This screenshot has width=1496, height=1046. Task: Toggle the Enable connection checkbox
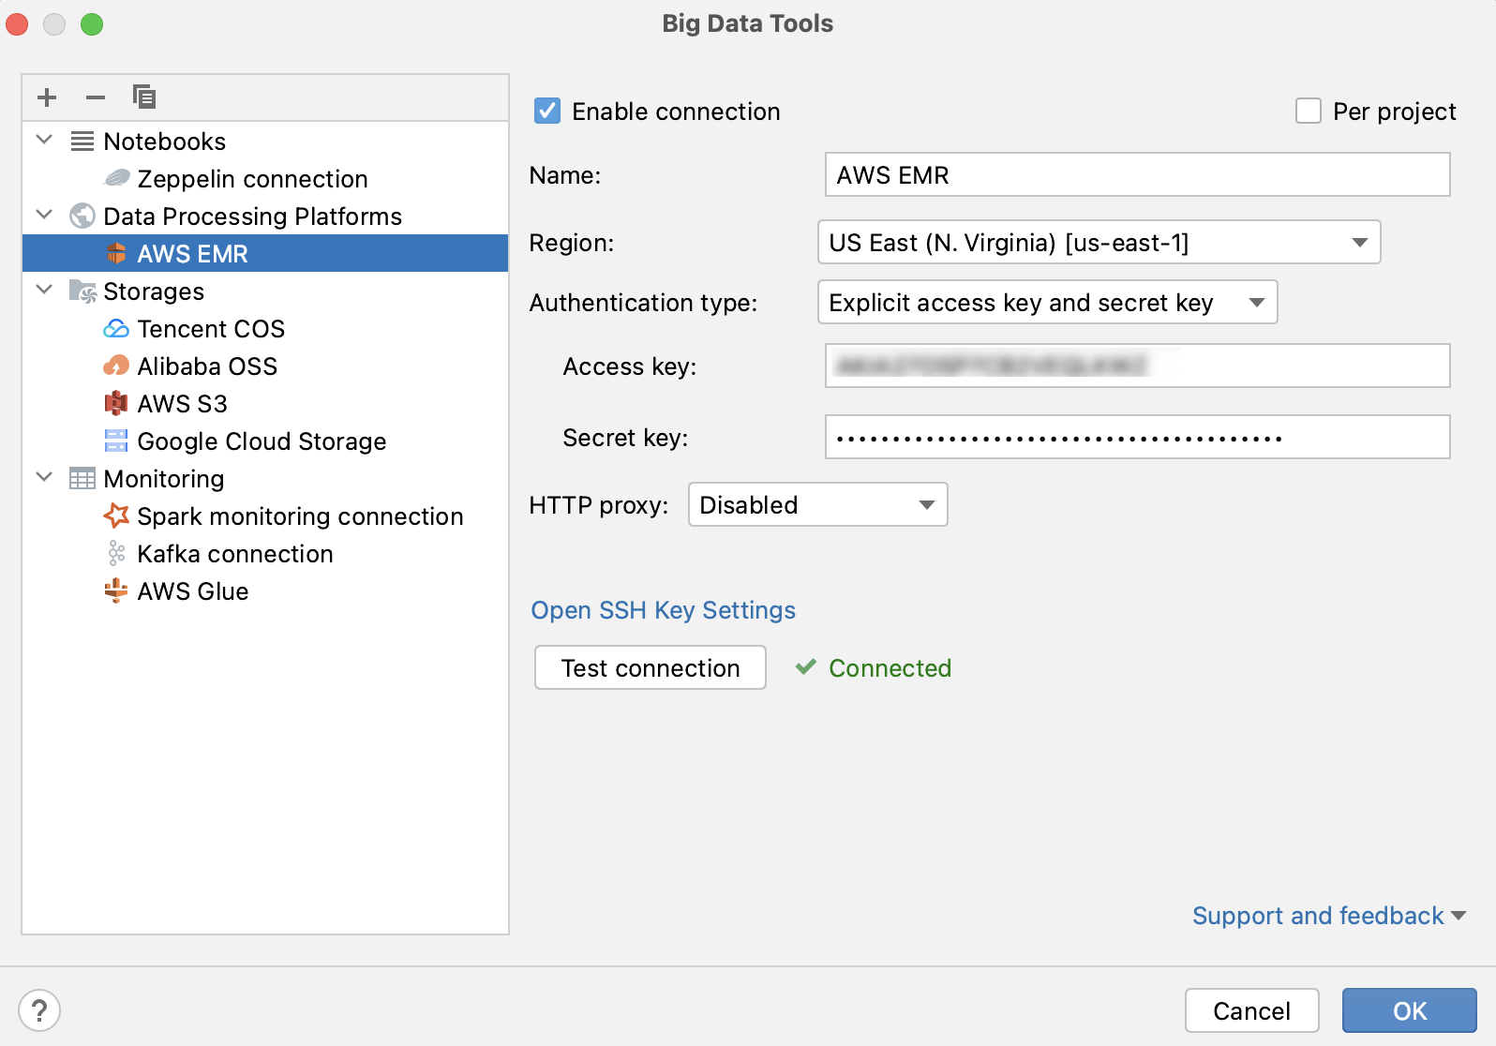[x=547, y=112]
